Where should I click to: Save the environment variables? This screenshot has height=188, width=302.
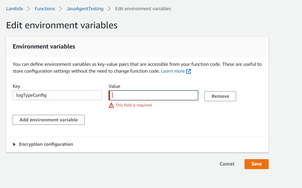256,164
